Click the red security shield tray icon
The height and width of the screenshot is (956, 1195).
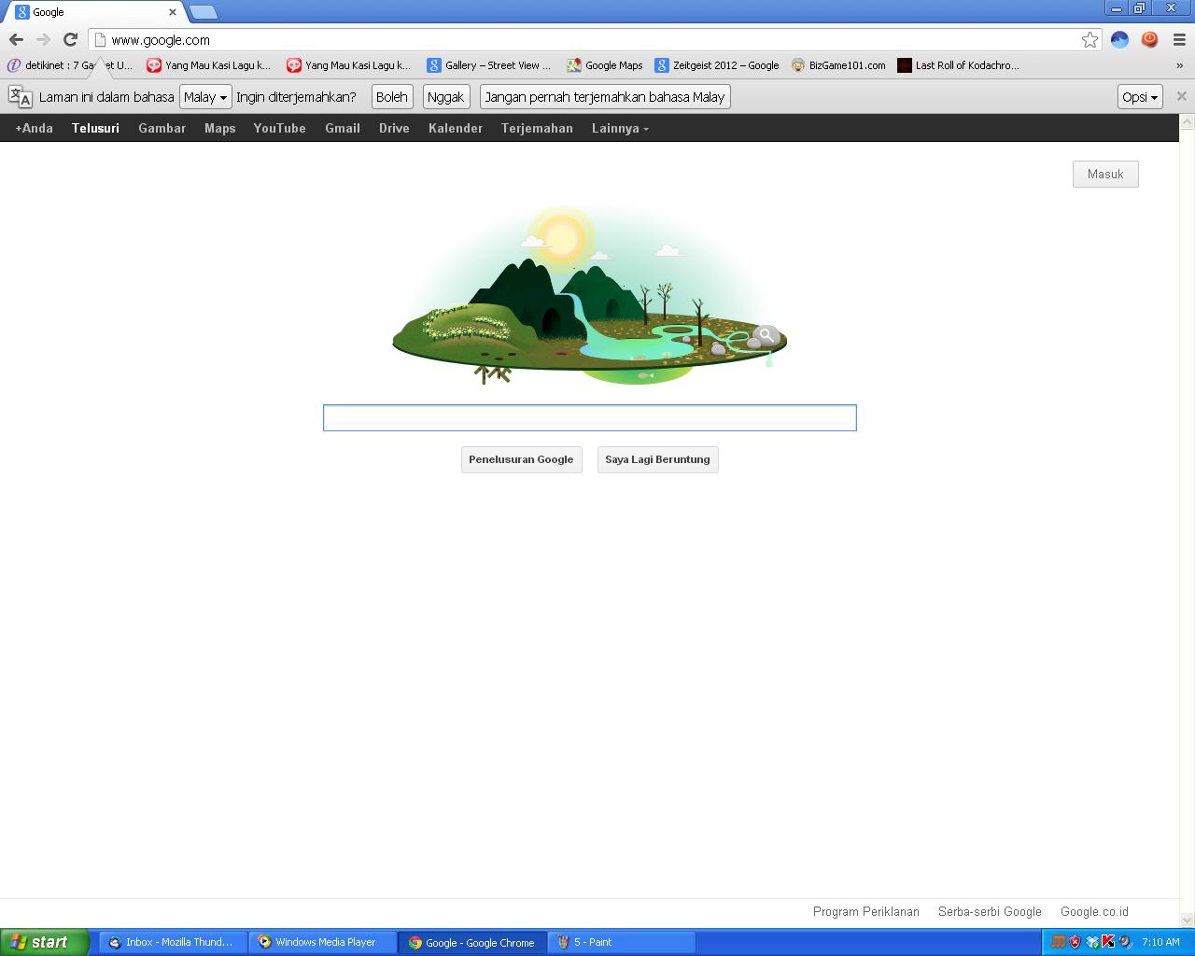(1075, 942)
